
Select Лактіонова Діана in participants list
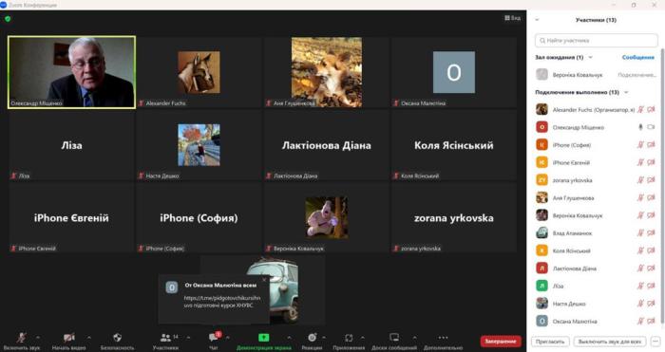click(596, 269)
